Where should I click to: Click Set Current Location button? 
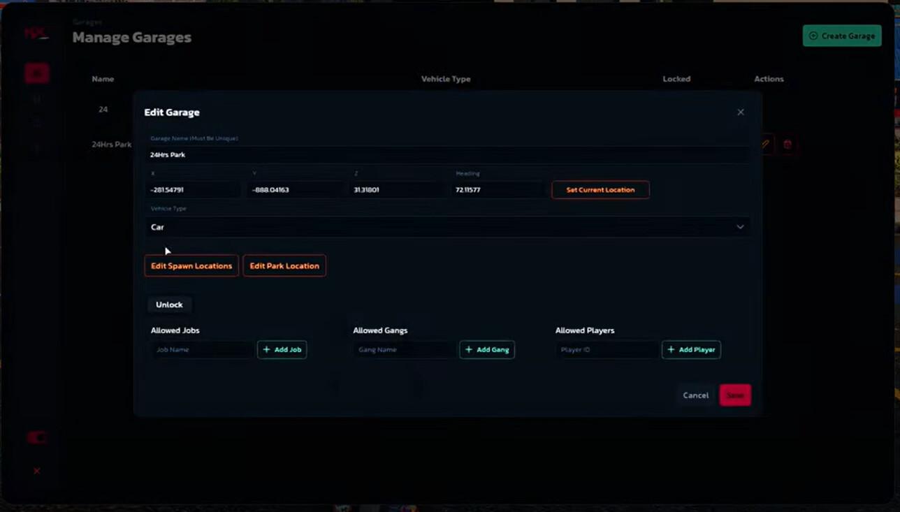[x=600, y=189]
